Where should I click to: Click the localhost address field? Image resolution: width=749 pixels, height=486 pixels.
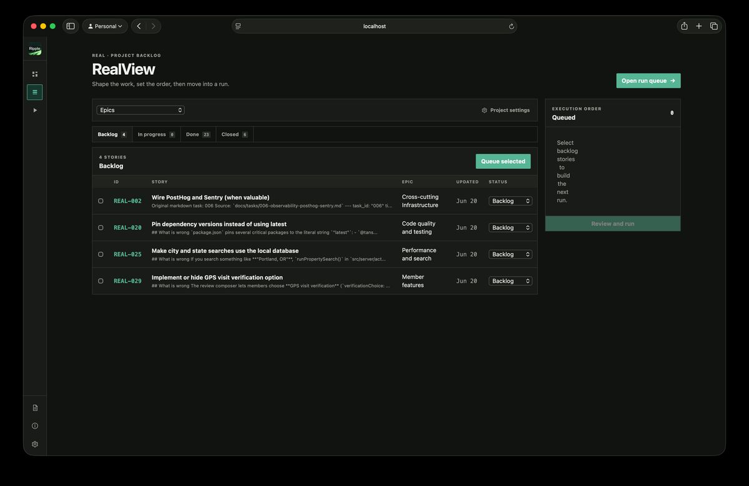[x=374, y=26]
